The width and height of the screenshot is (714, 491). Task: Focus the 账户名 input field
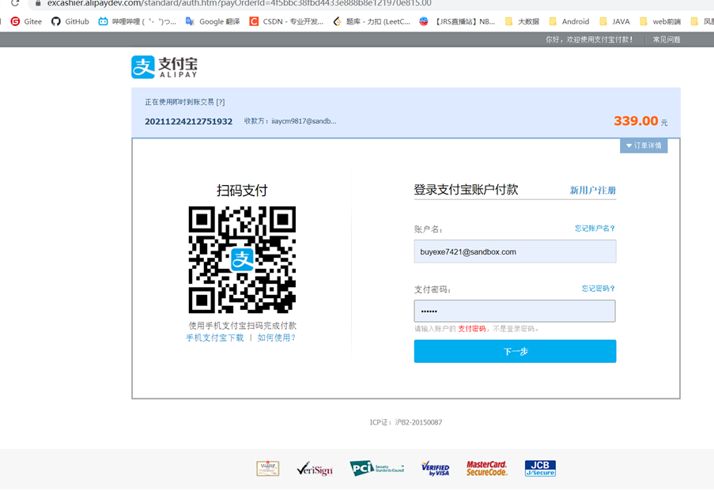(515, 251)
